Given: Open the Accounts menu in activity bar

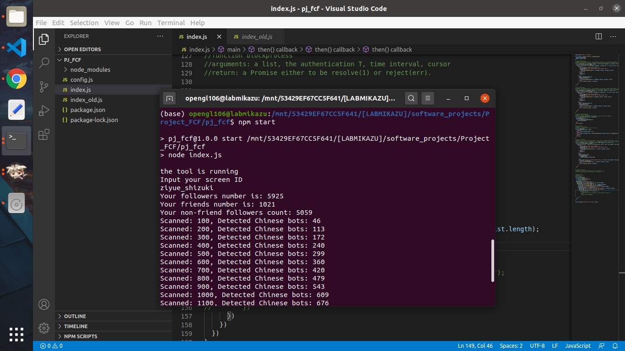Looking at the screenshot, I should (x=44, y=304).
